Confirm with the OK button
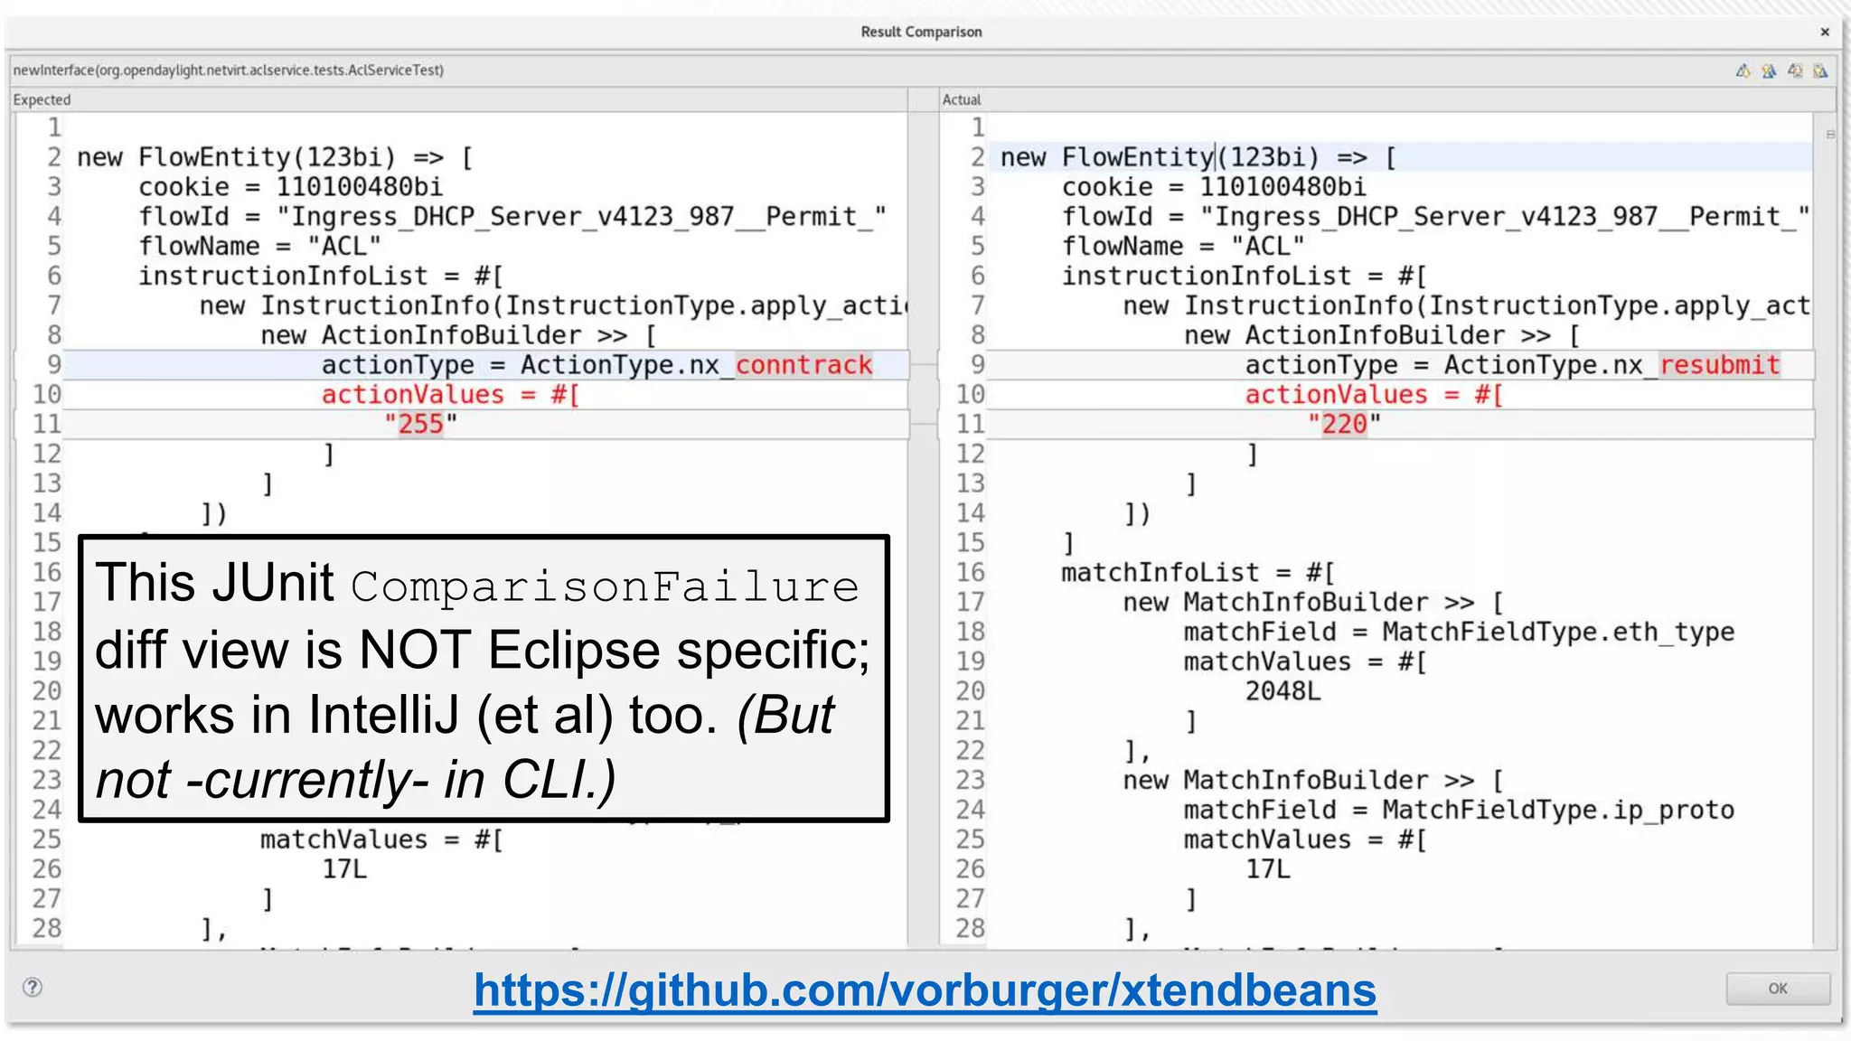The image size is (1851, 1041). (x=1778, y=989)
